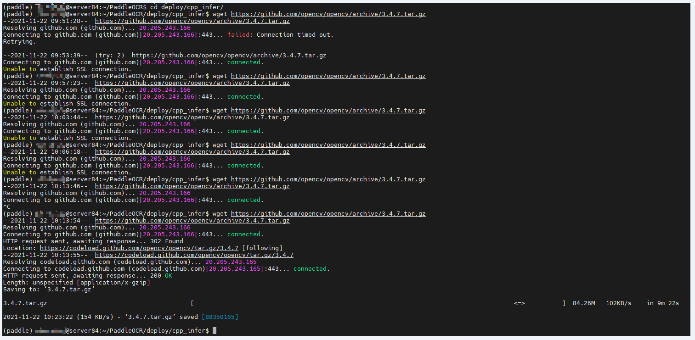Open the URL beside timestamp 09:51:28
695x340 pixels.
click(192, 21)
